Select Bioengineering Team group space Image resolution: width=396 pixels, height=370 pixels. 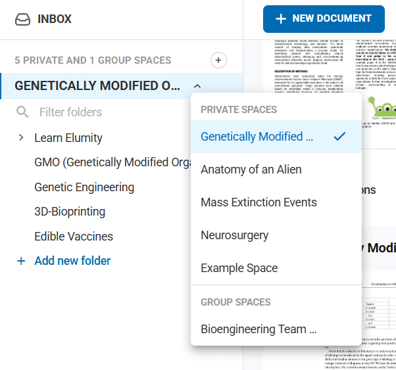[x=259, y=329]
